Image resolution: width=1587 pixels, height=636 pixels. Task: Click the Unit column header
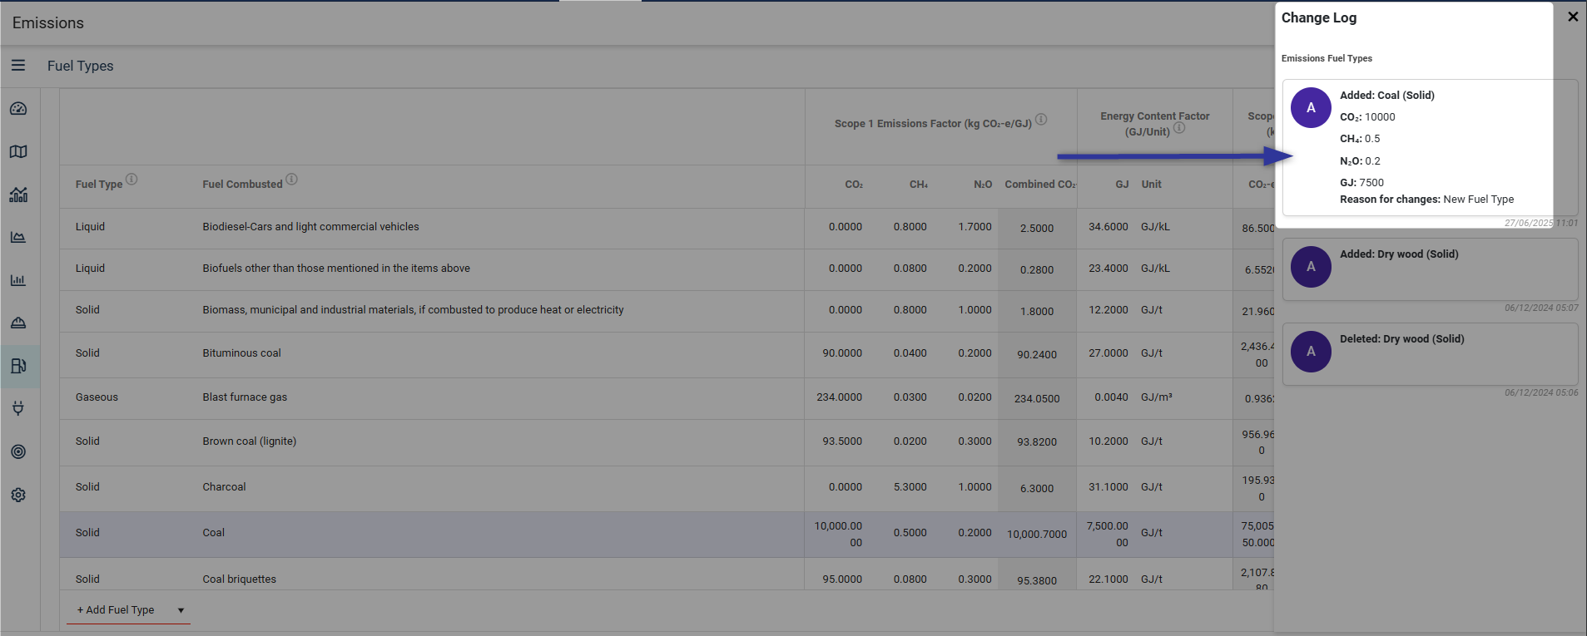[x=1151, y=185]
